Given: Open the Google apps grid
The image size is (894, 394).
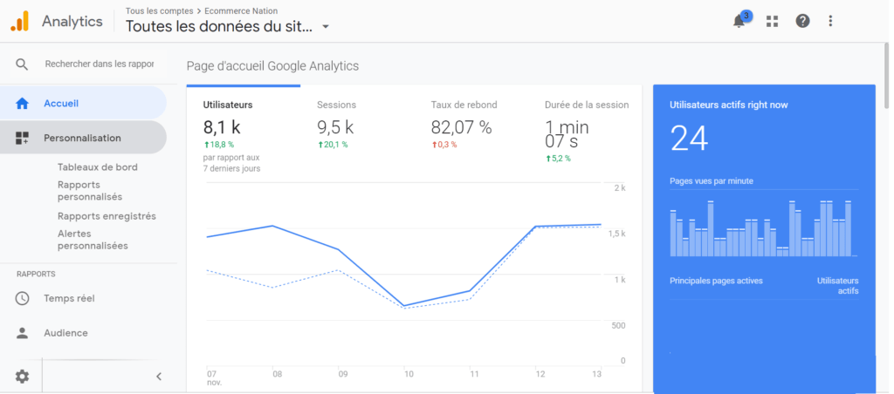Looking at the screenshot, I should 772,22.
